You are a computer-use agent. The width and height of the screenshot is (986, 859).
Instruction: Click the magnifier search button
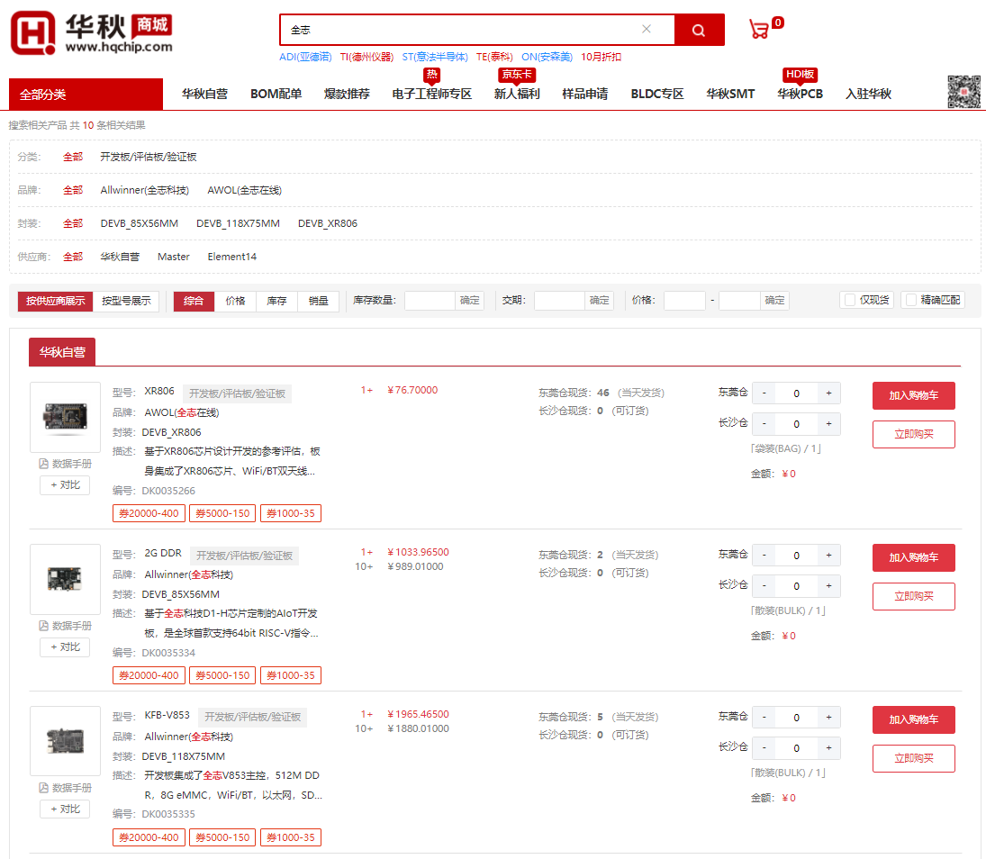(699, 30)
